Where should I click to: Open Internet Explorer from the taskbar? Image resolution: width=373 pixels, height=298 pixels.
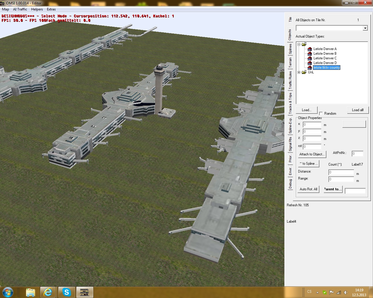pos(48,292)
